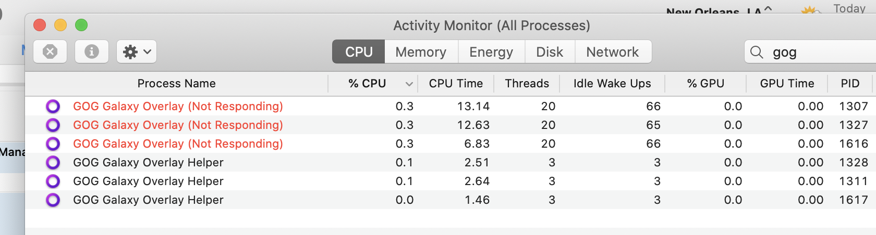Click the Quit Process stop icon
Screen dimensions: 876x235
50,51
